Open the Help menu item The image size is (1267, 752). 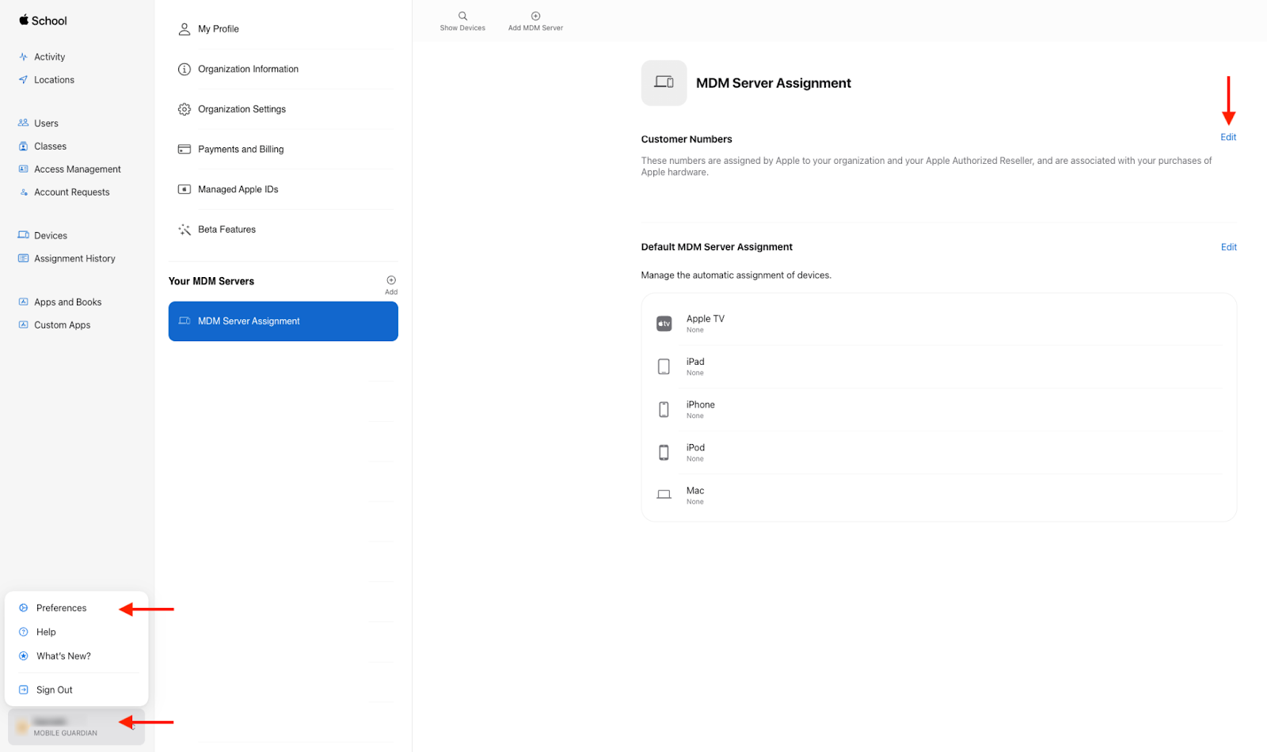point(46,632)
